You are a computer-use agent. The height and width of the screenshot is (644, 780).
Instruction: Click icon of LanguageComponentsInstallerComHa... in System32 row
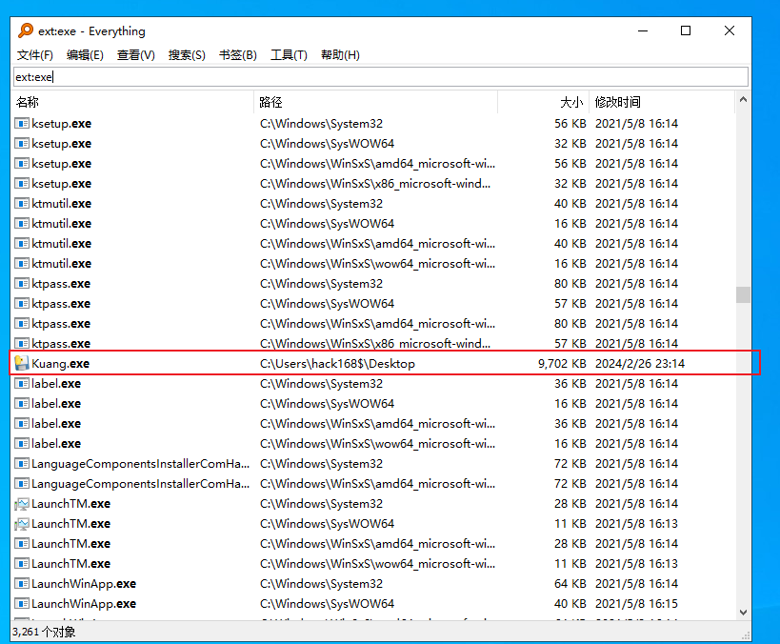coord(21,464)
